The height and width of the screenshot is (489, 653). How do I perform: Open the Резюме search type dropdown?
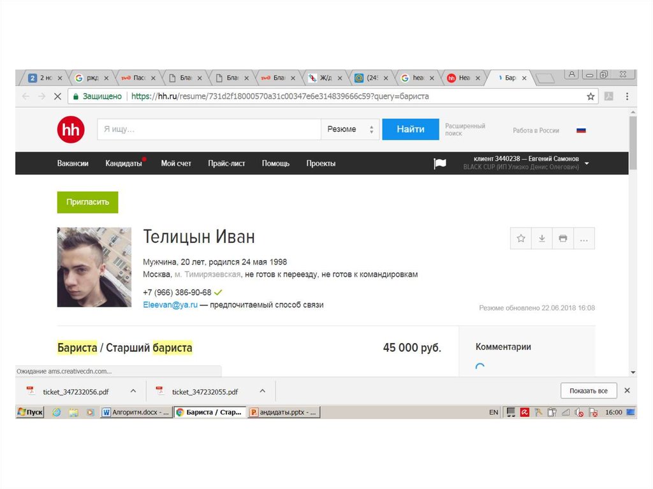pos(349,129)
